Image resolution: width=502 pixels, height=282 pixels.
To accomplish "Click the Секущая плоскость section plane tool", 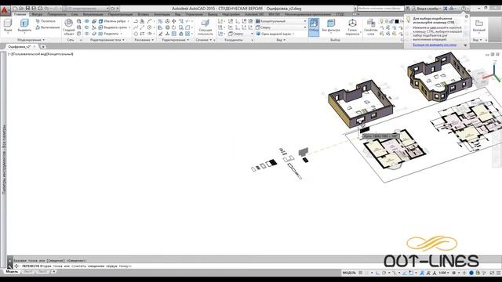I will click(205, 27).
